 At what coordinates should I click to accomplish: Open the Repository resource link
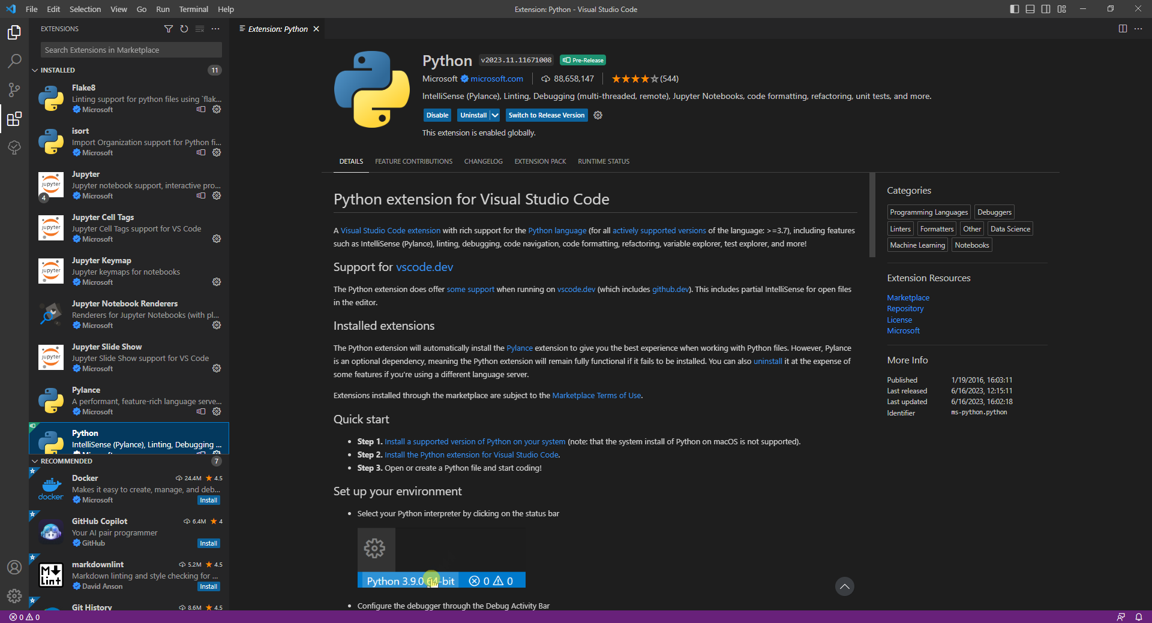(905, 309)
